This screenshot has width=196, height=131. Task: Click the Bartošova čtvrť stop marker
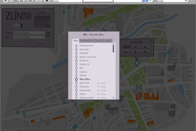(x=76, y=46)
